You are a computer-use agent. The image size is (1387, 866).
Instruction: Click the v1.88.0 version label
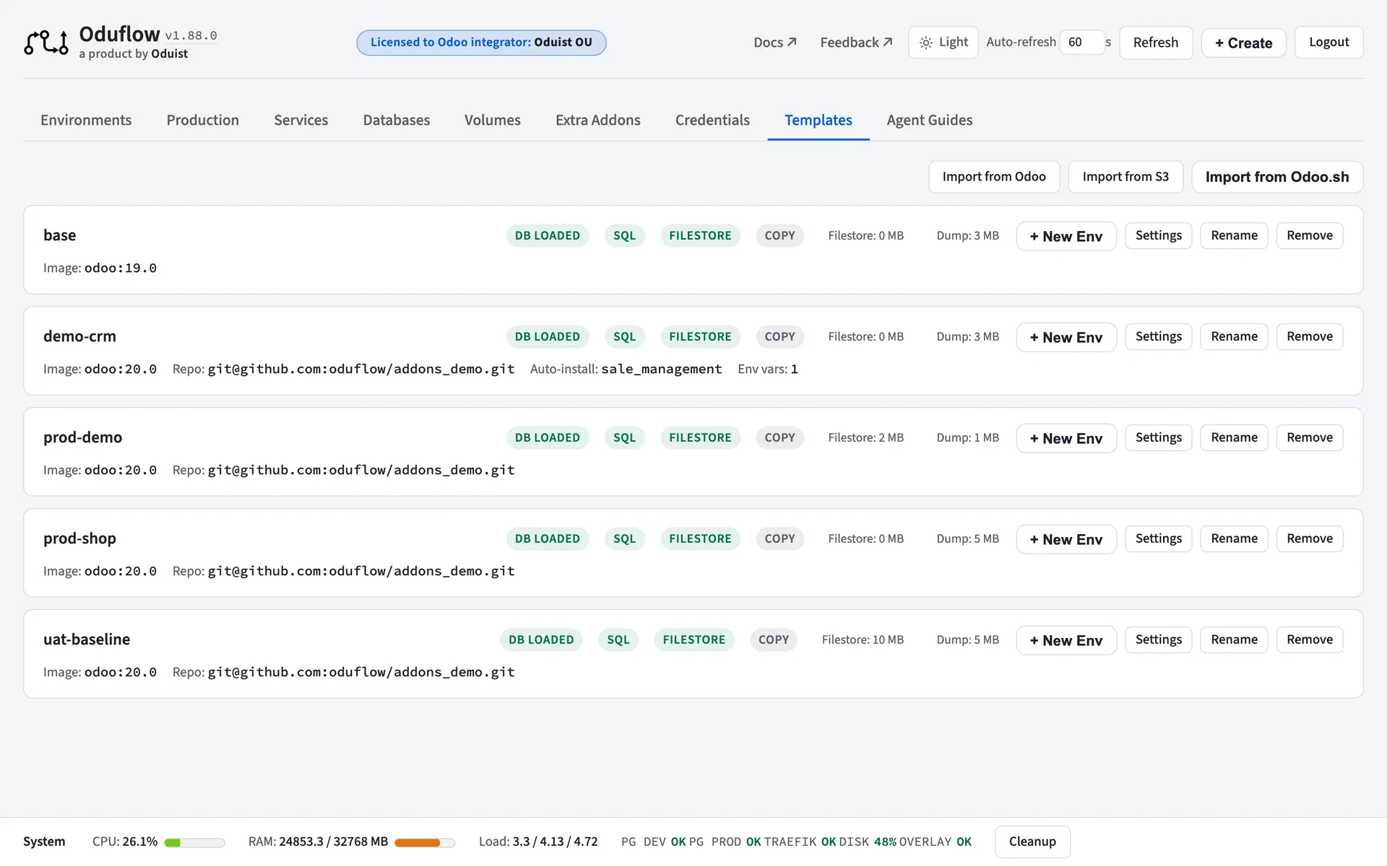coord(191,35)
